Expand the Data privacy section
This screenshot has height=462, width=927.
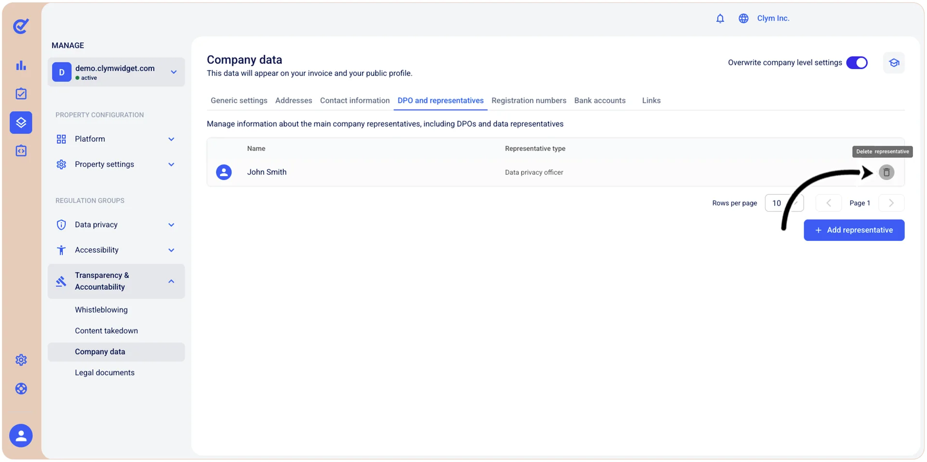click(x=116, y=224)
